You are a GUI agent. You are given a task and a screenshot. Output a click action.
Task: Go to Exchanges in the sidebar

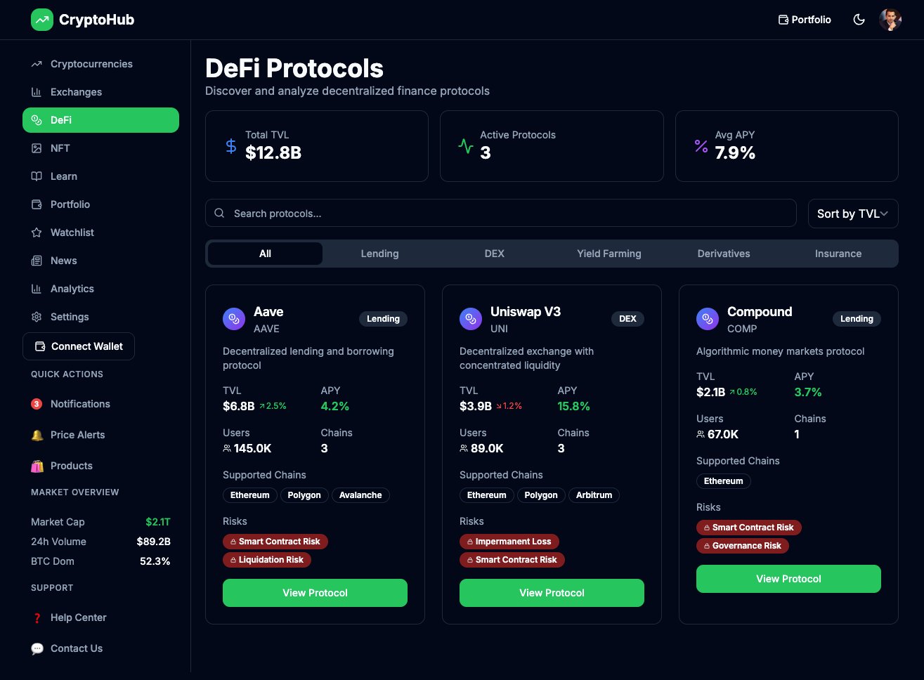tap(100, 92)
